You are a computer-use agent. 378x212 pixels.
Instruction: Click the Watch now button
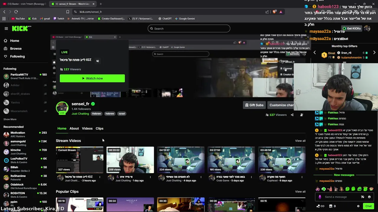tap(92, 78)
